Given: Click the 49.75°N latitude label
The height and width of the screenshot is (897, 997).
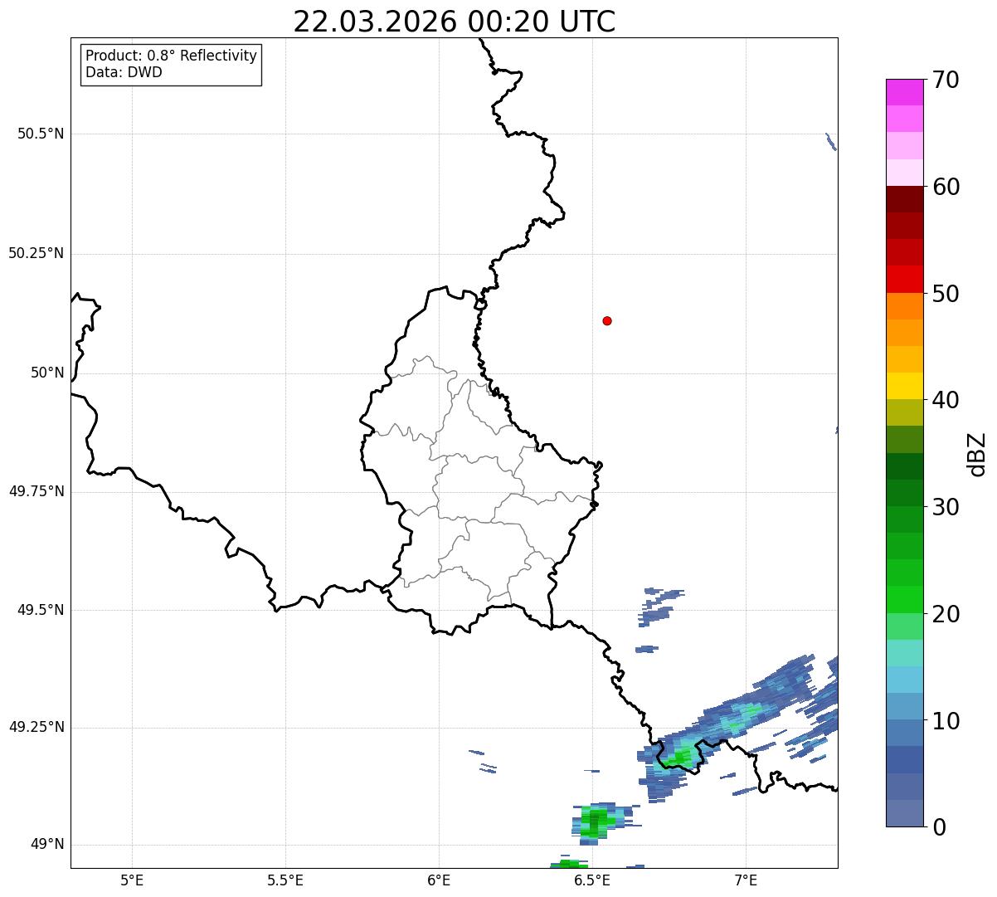Looking at the screenshot, I should coord(36,491).
